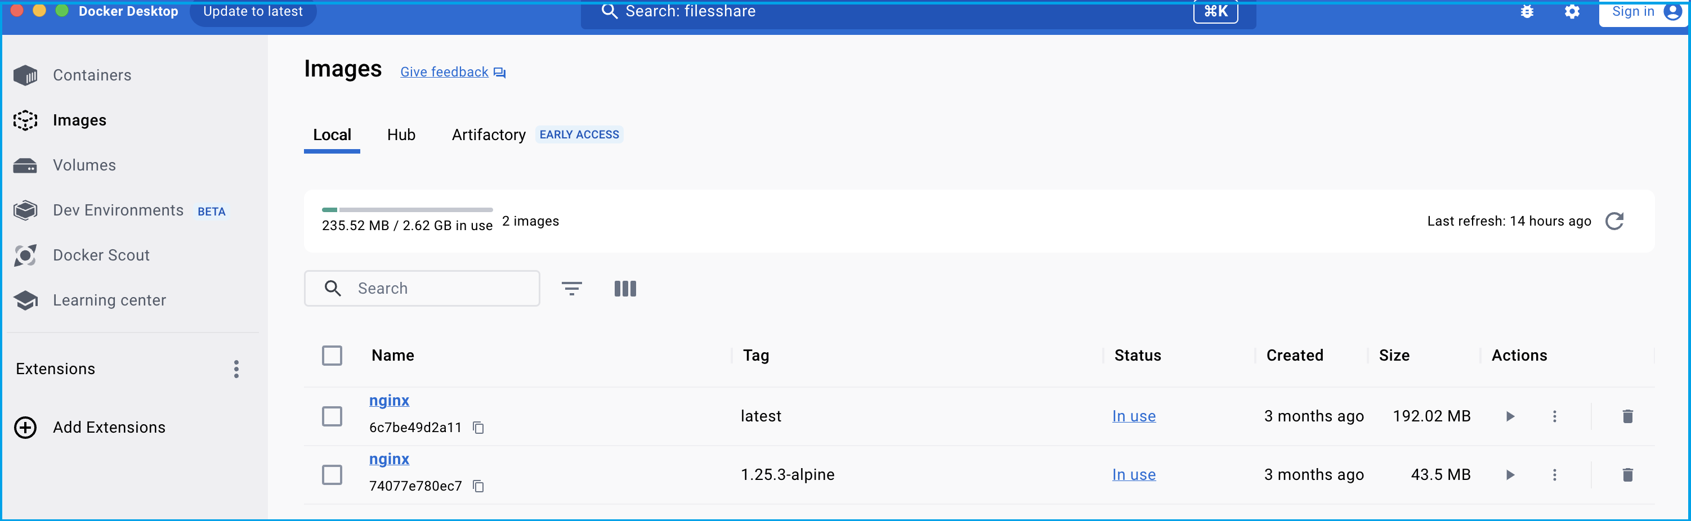Open the Extensions three-dot menu

[x=236, y=370]
